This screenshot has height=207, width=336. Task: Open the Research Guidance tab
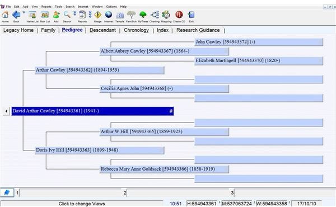click(x=198, y=30)
